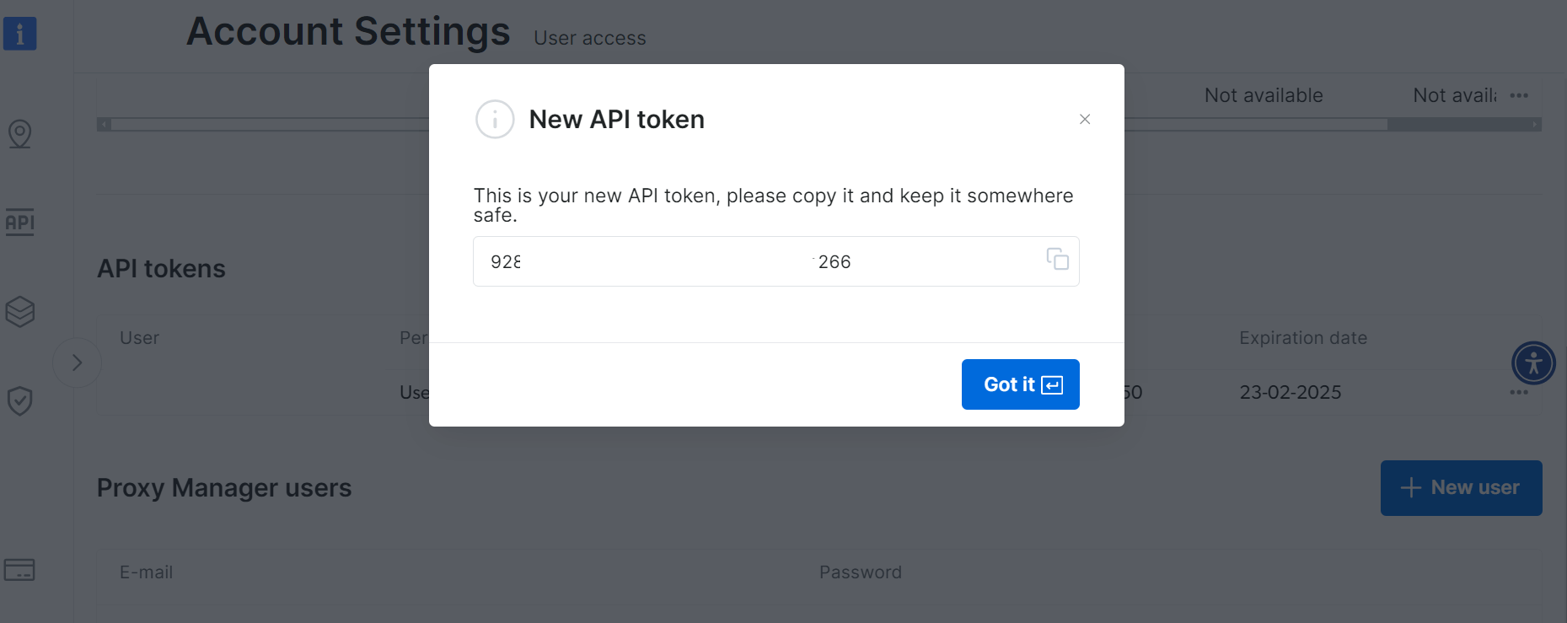
Task: Click the Got it button
Action: click(1020, 384)
